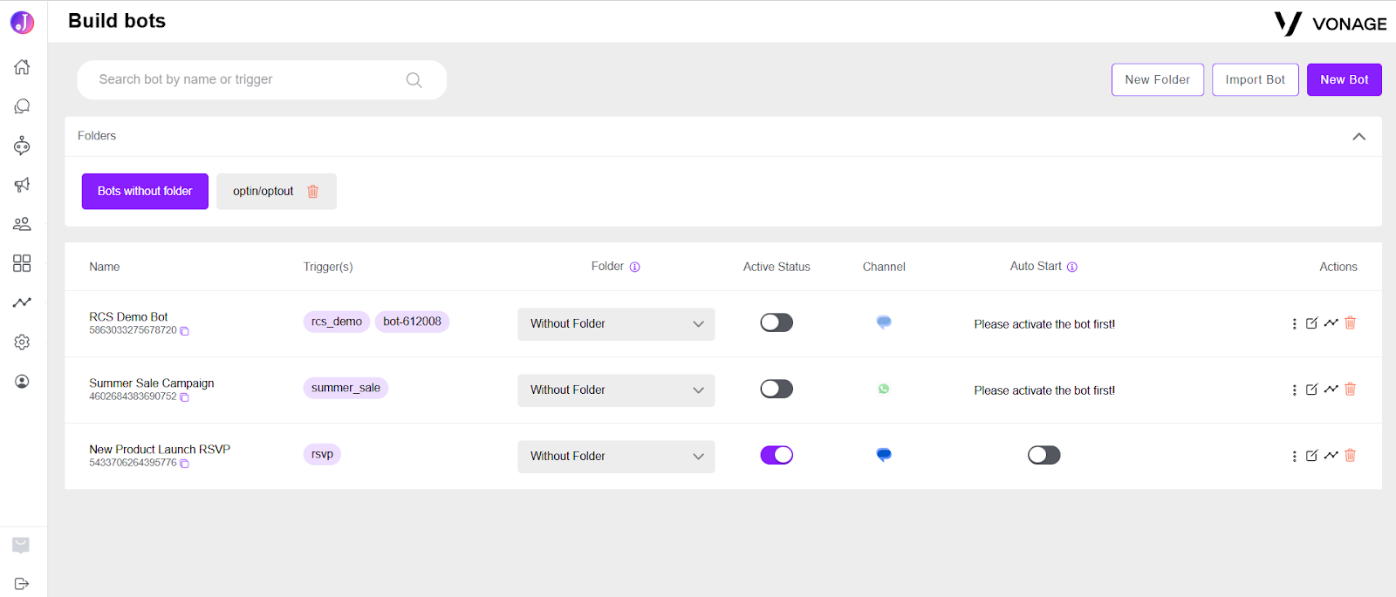The image size is (1396, 597).
Task: Delete the RCS Demo Bot
Action: pyautogui.click(x=1350, y=322)
